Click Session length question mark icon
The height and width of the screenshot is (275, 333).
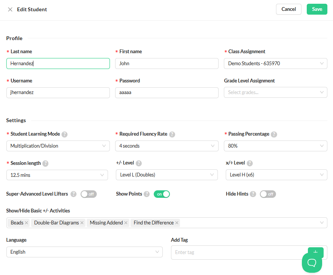point(45,163)
